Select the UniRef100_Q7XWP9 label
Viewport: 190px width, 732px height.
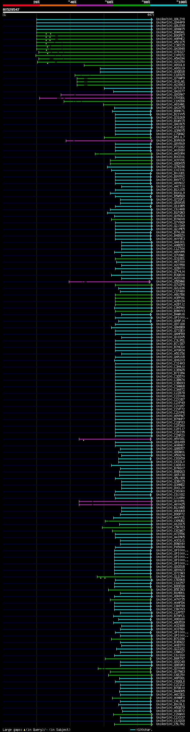point(170,78)
